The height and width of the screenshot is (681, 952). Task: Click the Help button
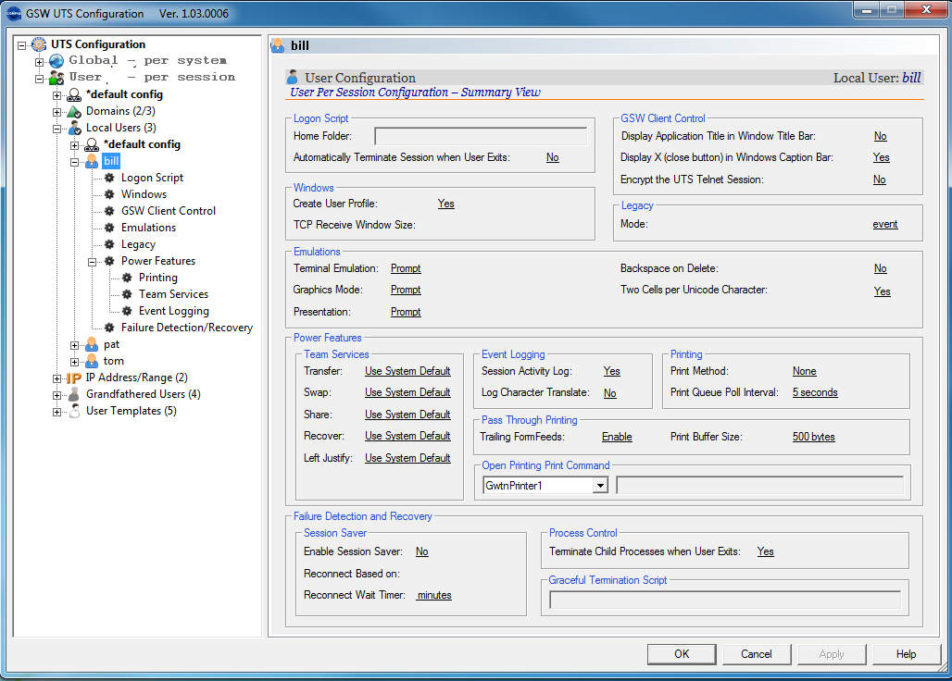pyautogui.click(x=906, y=654)
